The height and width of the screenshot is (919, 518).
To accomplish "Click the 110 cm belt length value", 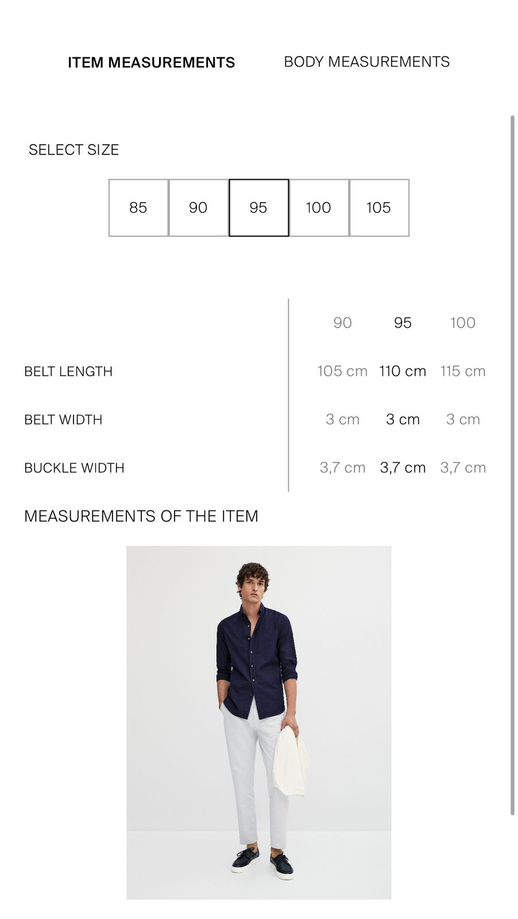I will pos(403,371).
